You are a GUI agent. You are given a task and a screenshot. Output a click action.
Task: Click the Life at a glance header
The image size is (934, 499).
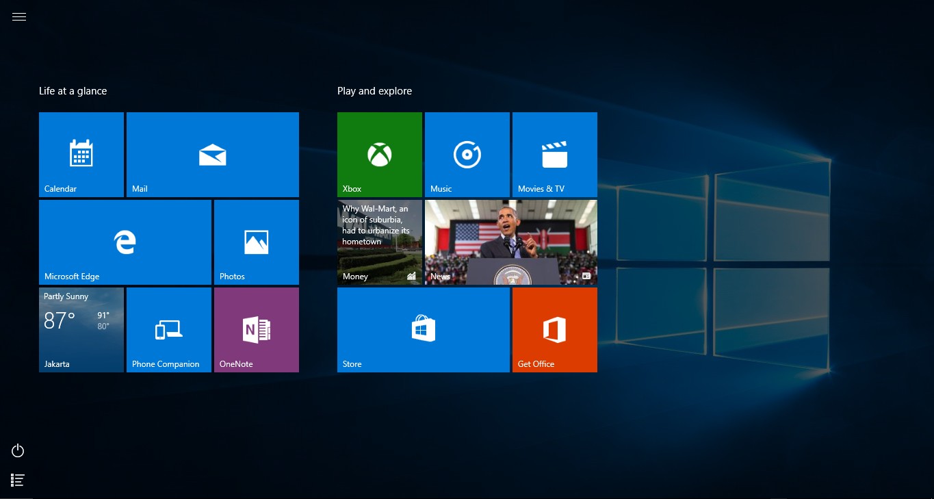[73, 90]
